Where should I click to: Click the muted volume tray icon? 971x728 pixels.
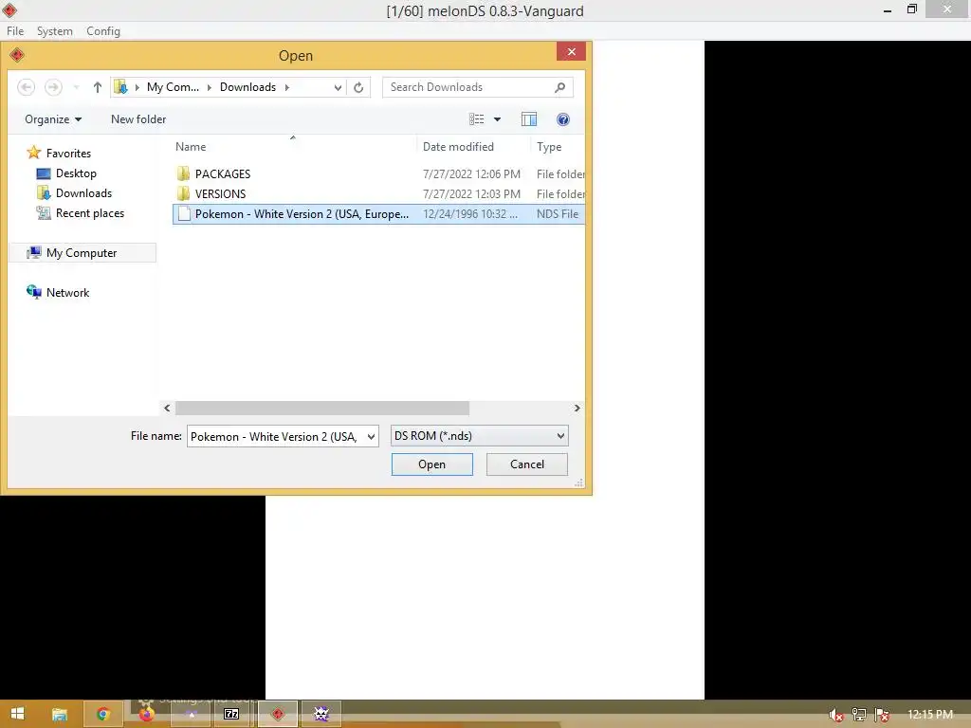835,715
